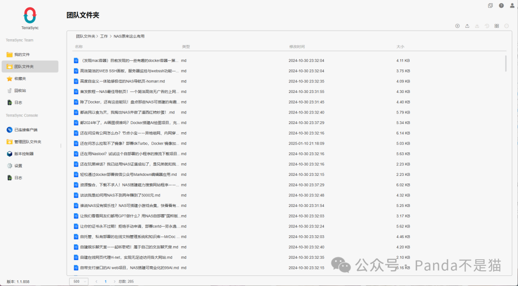Select file 自托管、私有部署的在线文档管理系统
Screen dimensions: 518x286
130,237
